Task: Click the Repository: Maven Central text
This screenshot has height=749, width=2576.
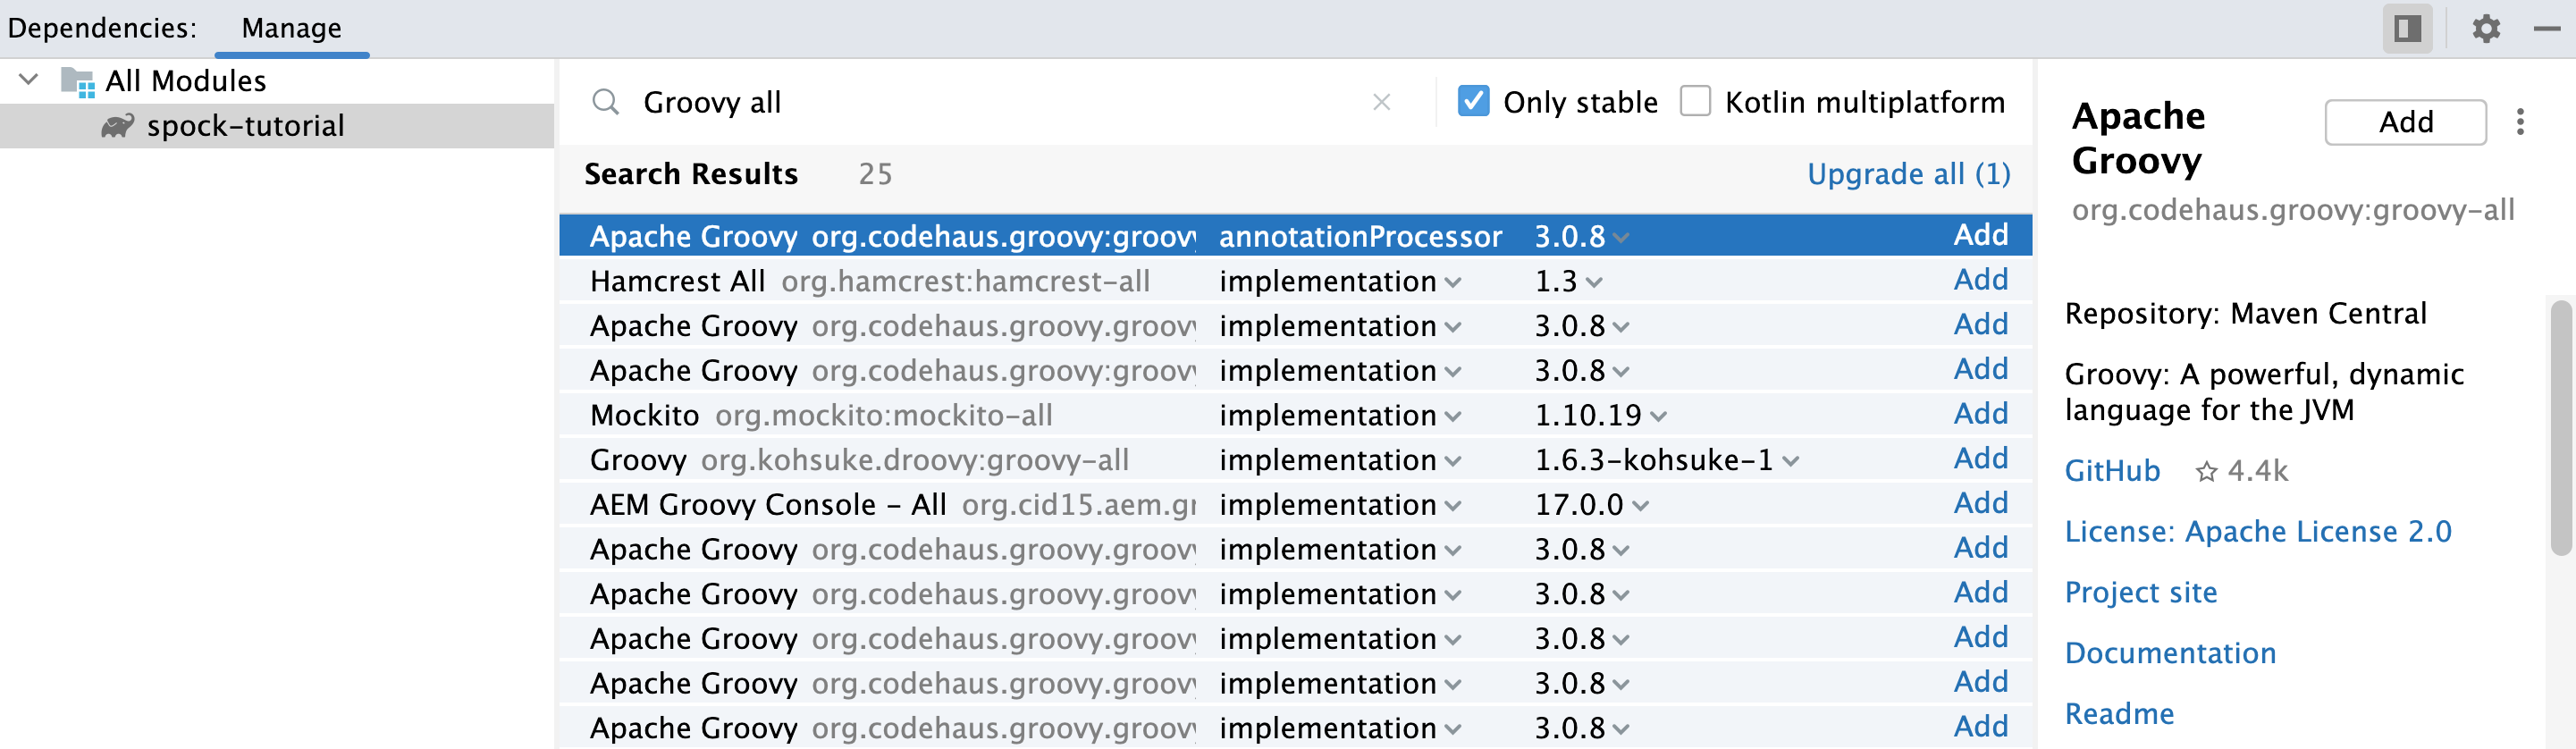Action: (2245, 314)
